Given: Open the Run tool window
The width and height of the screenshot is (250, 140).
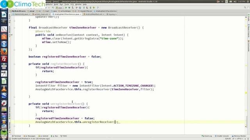Looking at the screenshot, I should coord(55,136).
